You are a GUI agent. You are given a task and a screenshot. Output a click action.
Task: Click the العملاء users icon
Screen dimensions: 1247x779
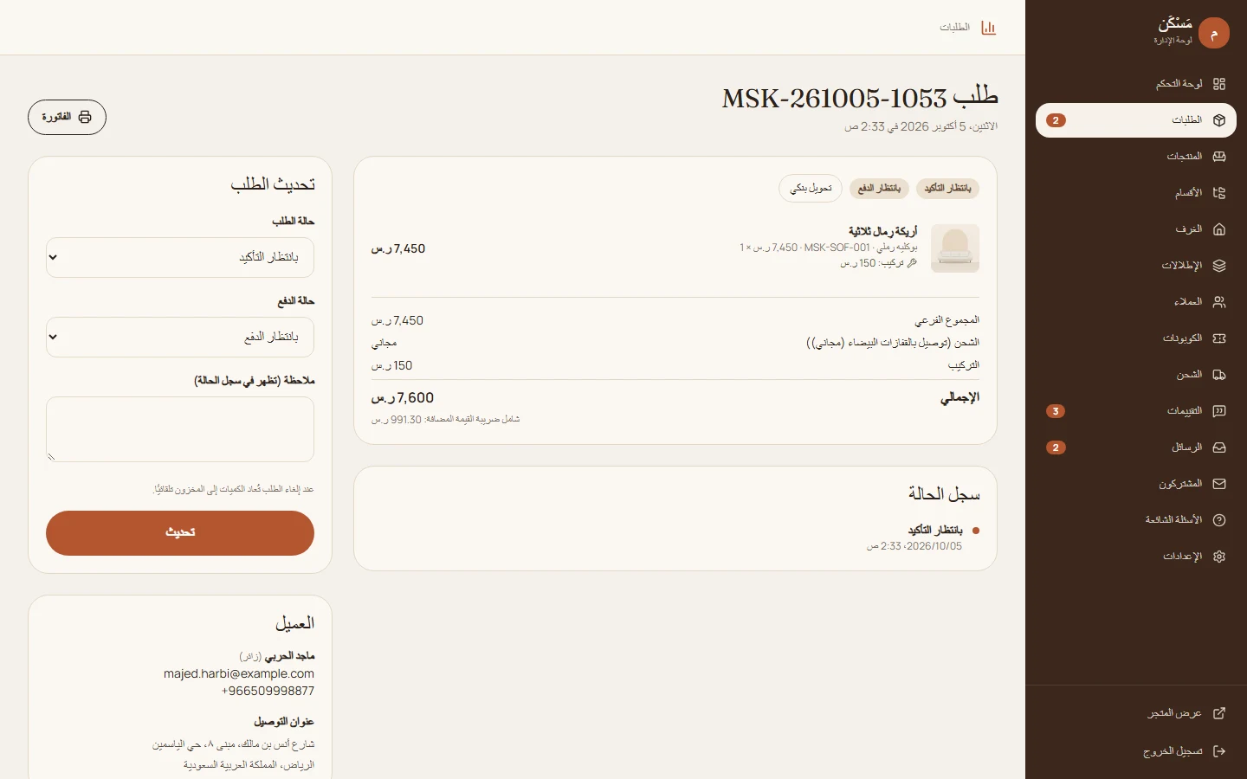coord(1219,302)
